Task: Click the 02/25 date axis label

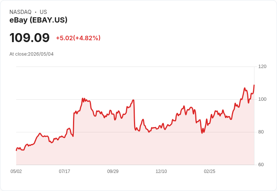Action: coord(210,171)
